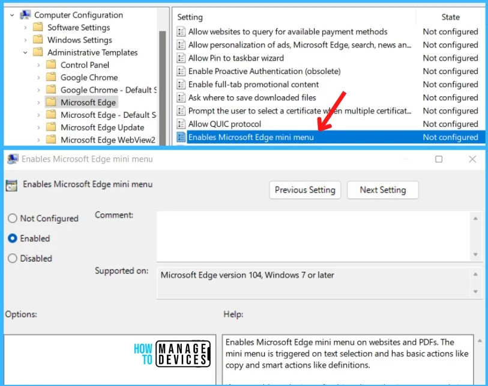This screenshot has height=386, width=488.
Task: Click policy icon beside Allow Pin to taskbar wizard
Action: point(181,58)
